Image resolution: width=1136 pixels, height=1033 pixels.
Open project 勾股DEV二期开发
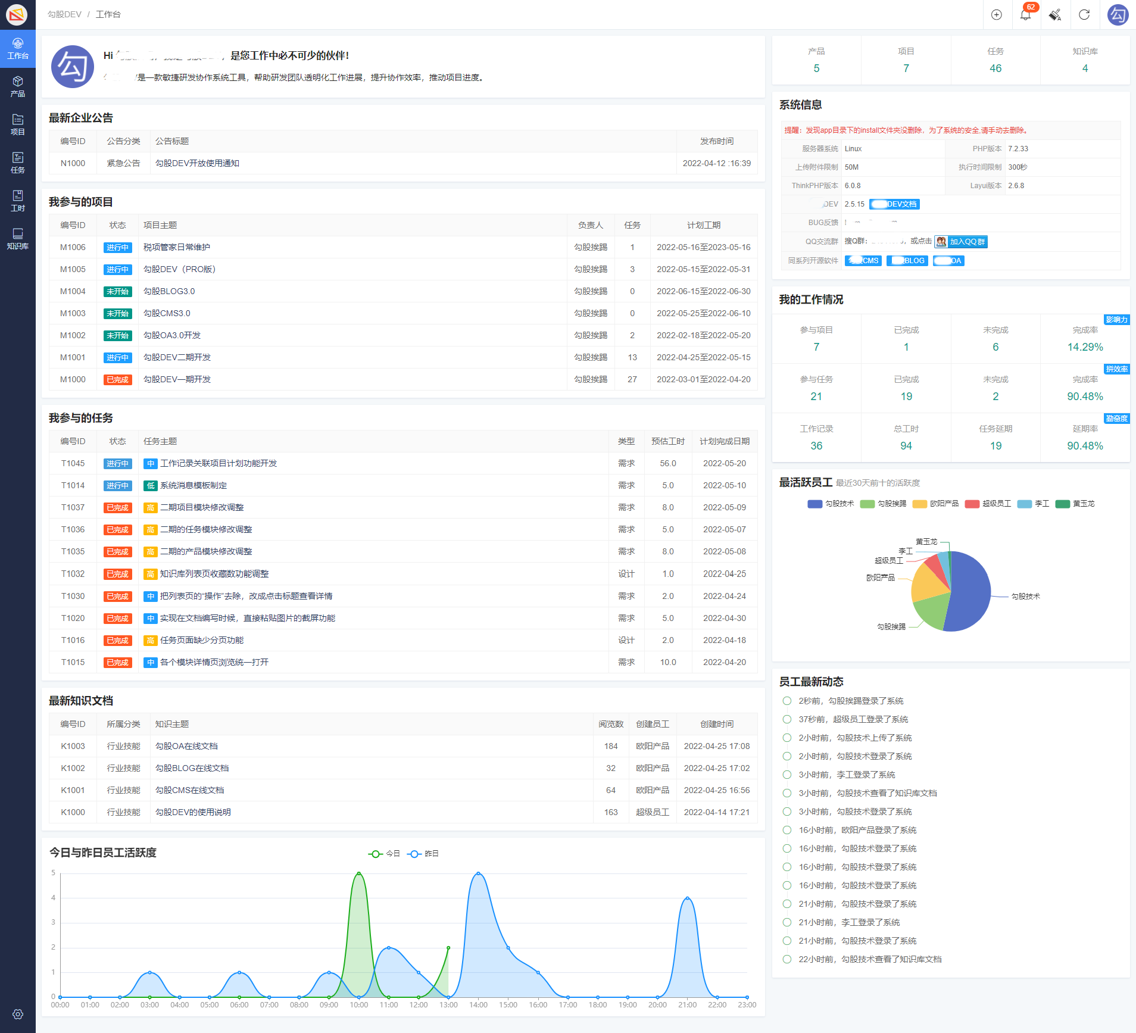click(x=177, y=357)
